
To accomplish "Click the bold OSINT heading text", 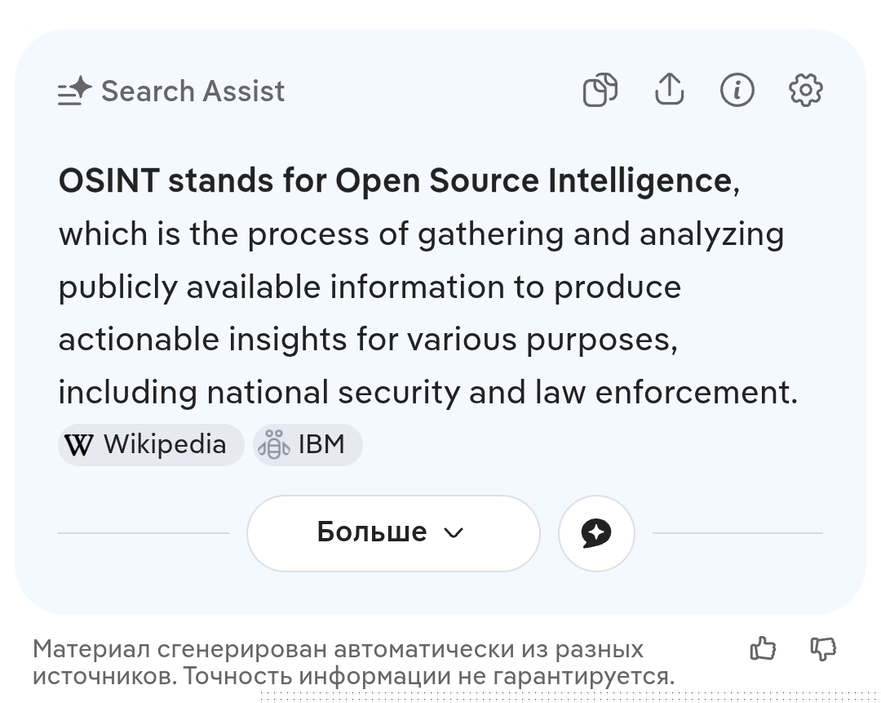I will point(395,181).
